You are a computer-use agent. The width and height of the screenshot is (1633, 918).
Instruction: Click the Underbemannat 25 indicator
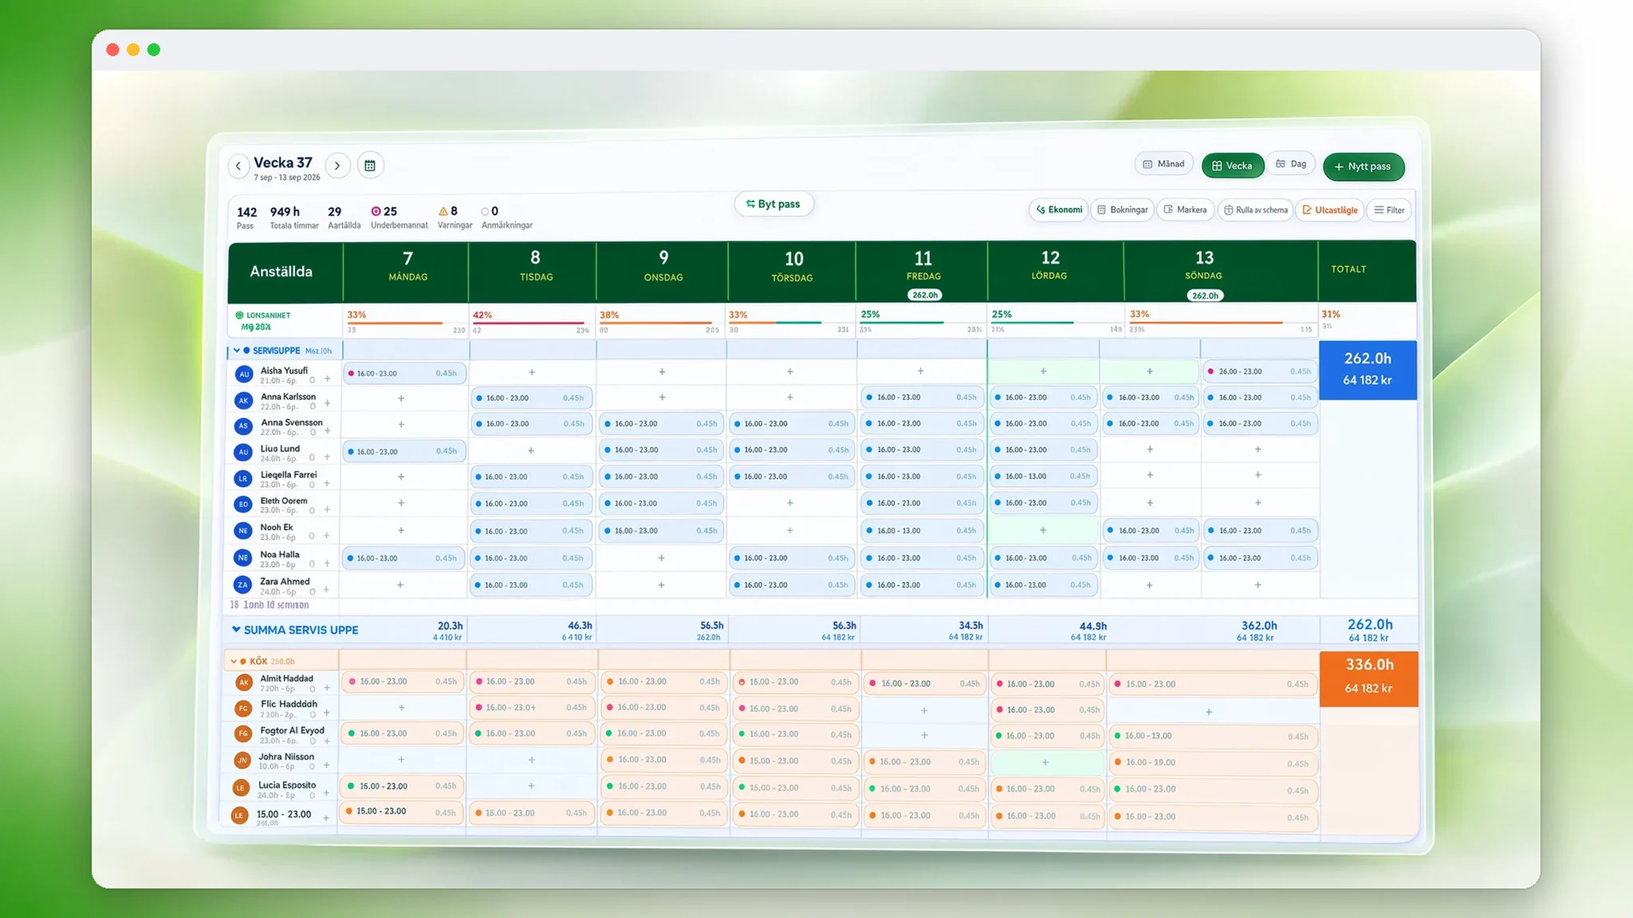399,217
